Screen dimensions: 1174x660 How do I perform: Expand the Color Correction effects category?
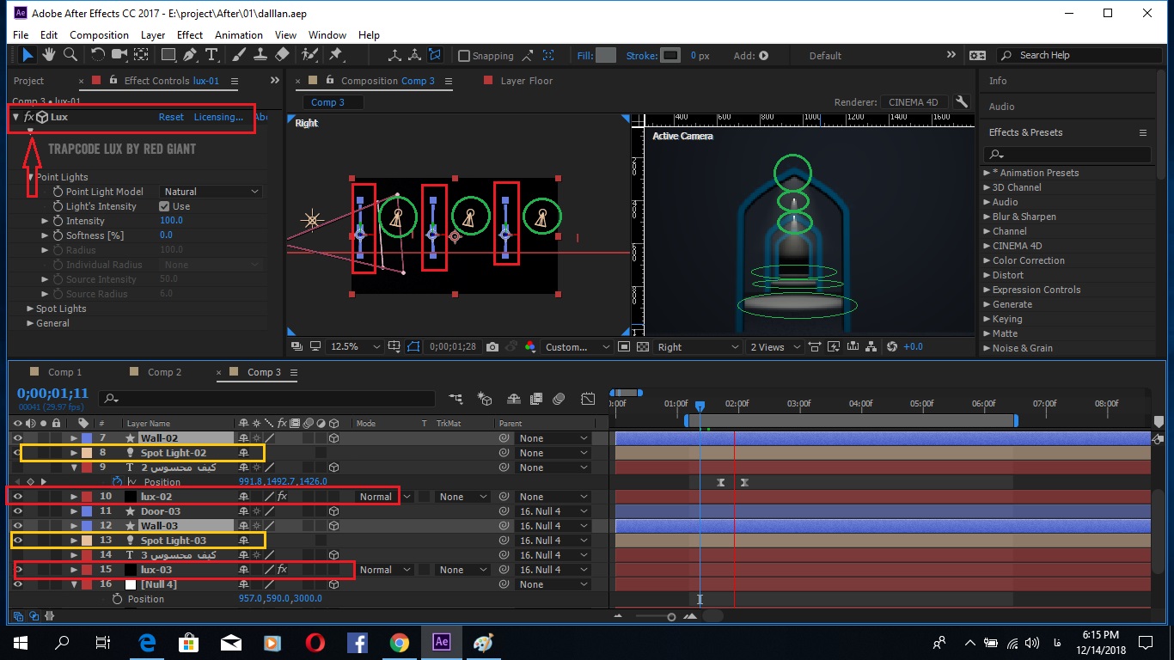[x=987, y=260]
